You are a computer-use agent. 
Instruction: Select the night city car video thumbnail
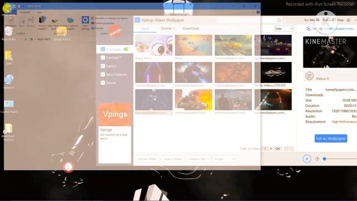pos(273,45)
